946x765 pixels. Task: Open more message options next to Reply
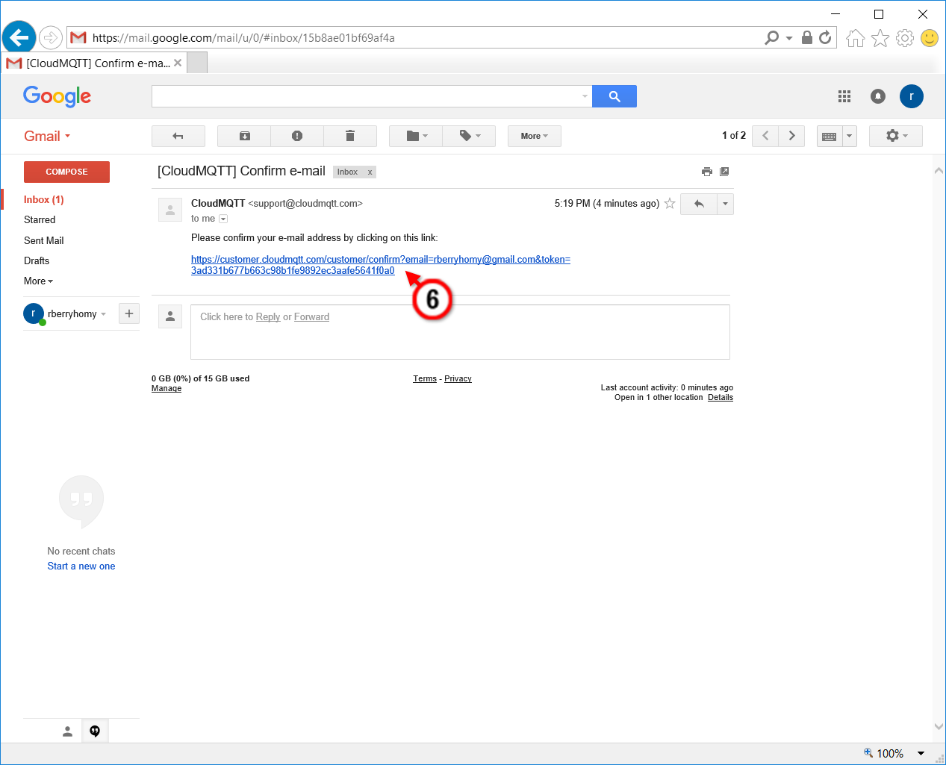coord(725,204)
